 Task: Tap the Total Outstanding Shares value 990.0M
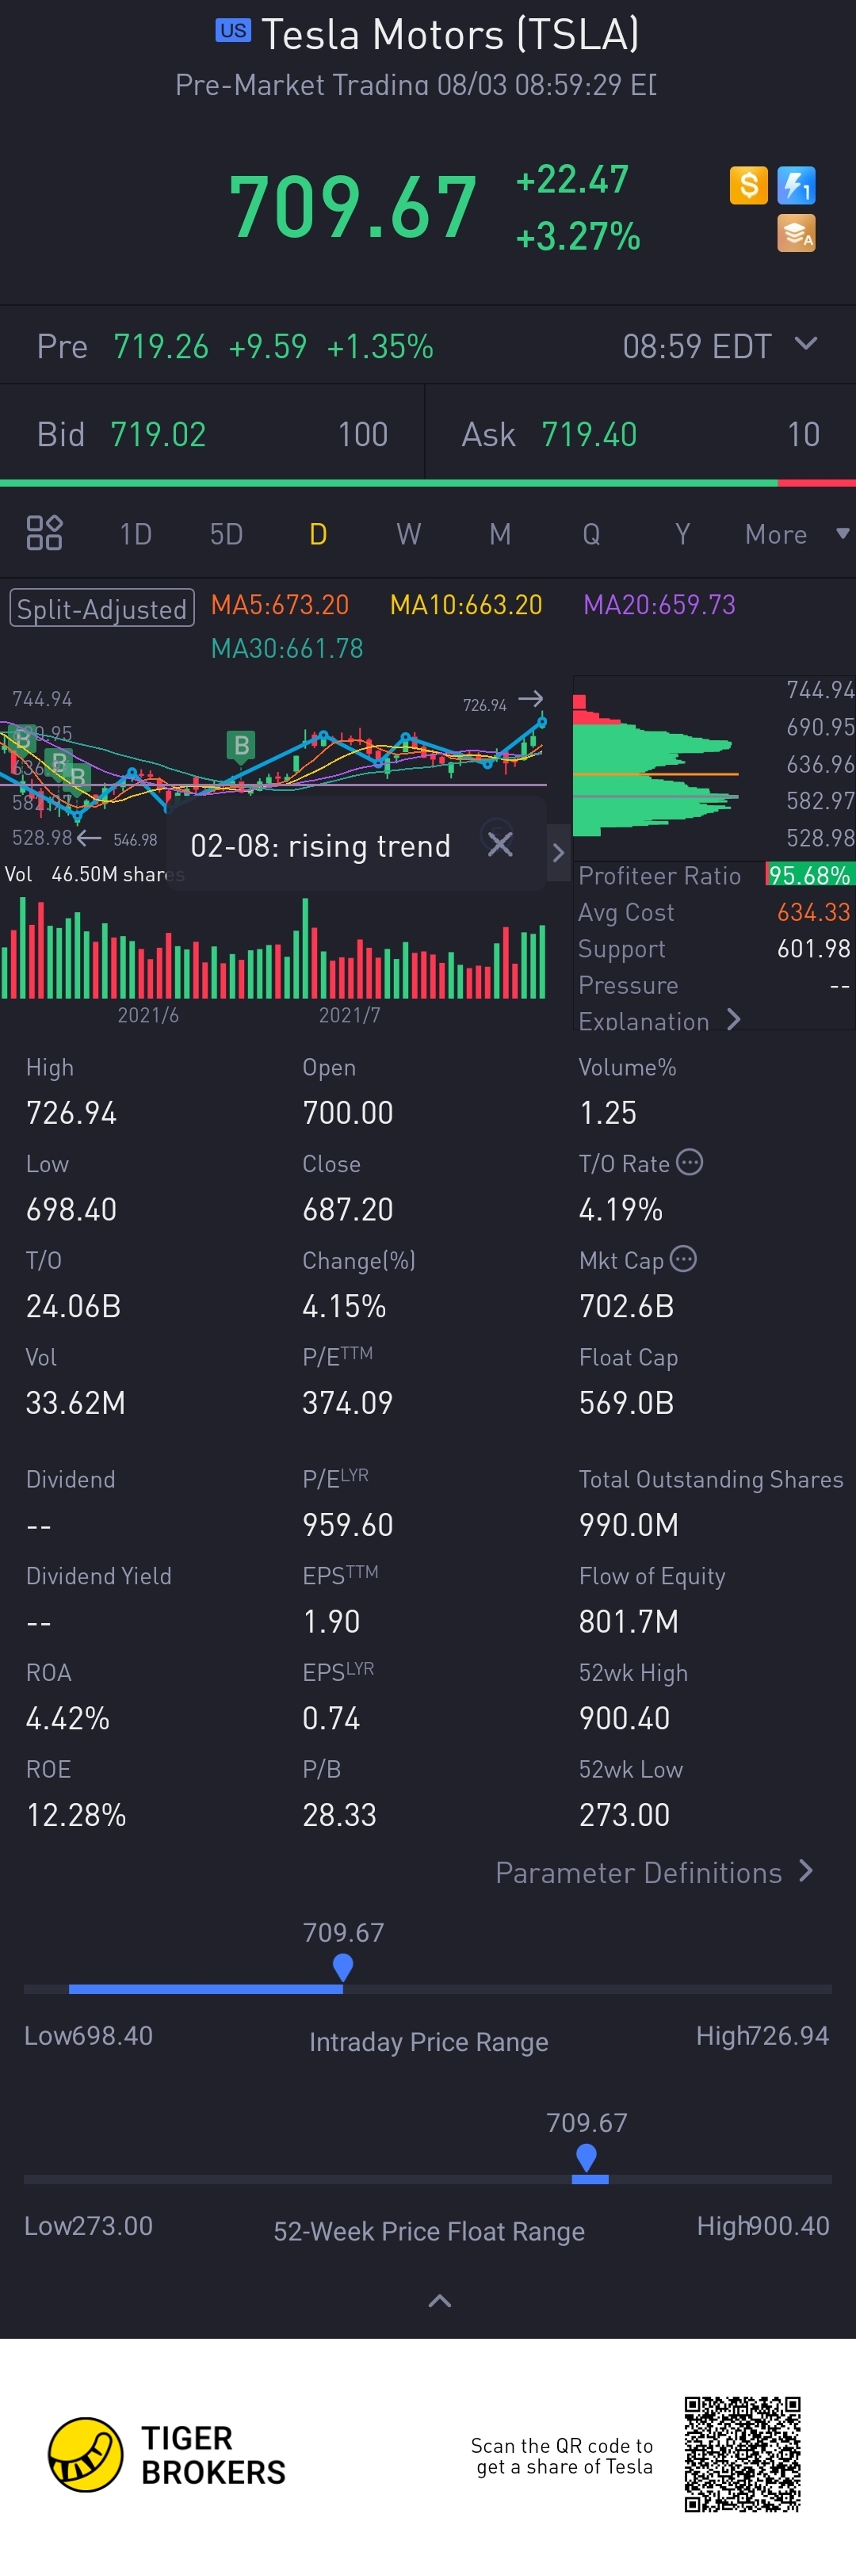pos(629,1524)
